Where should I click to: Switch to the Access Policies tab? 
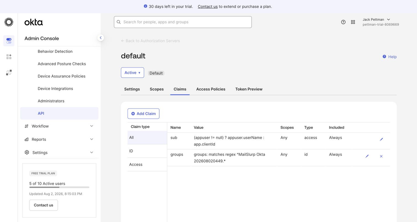pyautogui.click(x=211, y=89)
